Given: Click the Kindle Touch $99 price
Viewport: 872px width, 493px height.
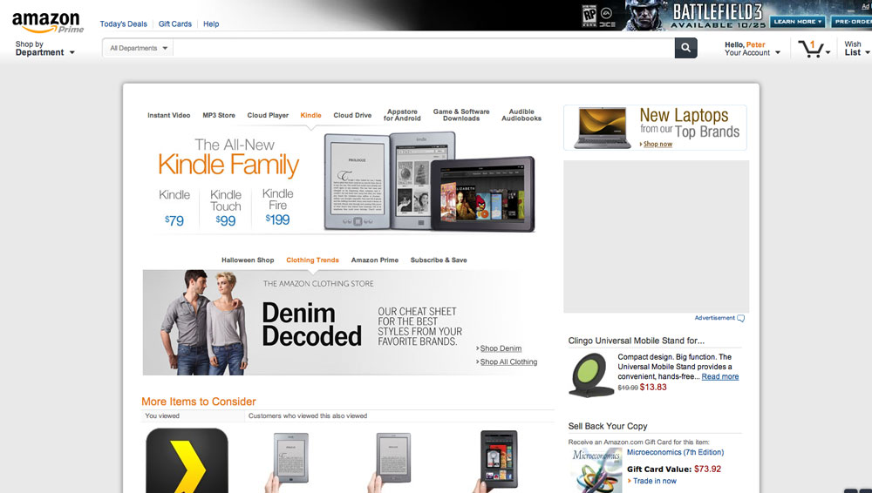Looking at the screenshot, I should point(225,220).
